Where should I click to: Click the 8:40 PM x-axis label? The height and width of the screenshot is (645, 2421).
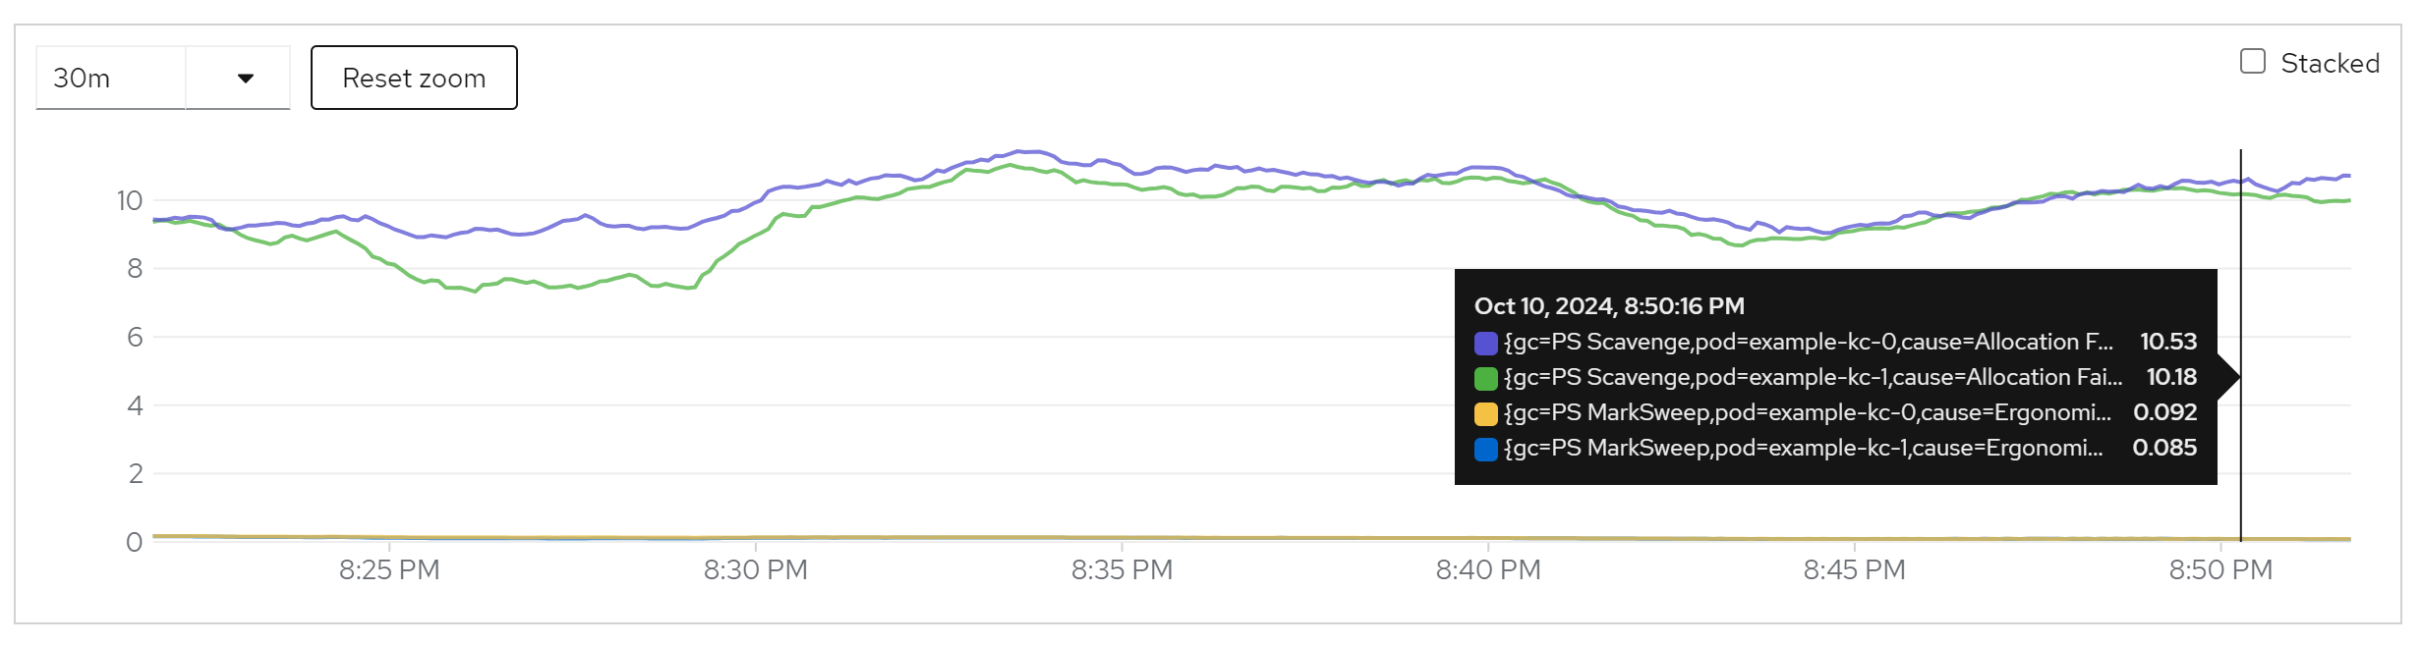[x=1488, y=569]
